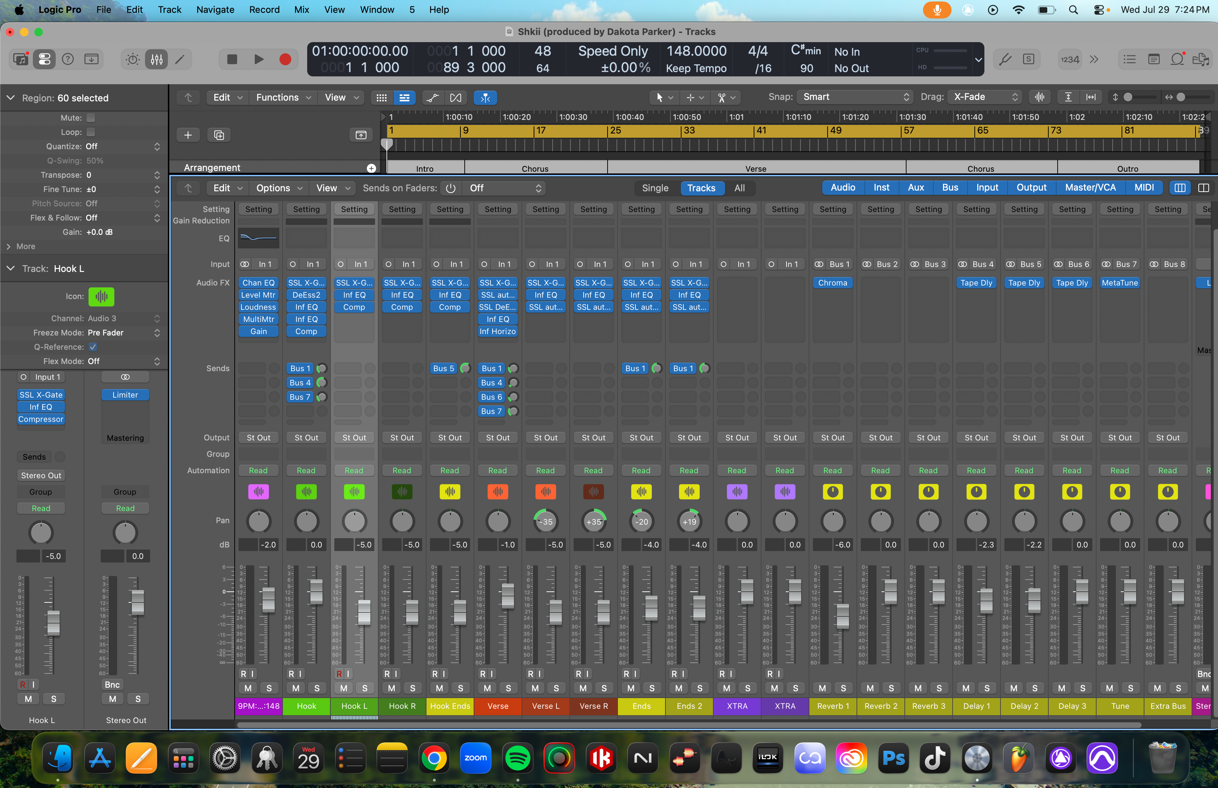
Task: Toggle the Flex view icon
Action: click(455, 98)
